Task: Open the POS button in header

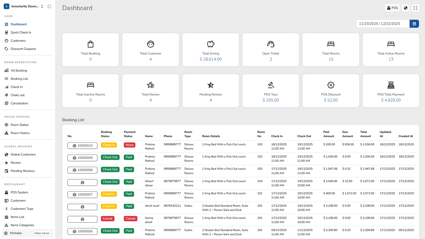Action: [x=392, y=8]
